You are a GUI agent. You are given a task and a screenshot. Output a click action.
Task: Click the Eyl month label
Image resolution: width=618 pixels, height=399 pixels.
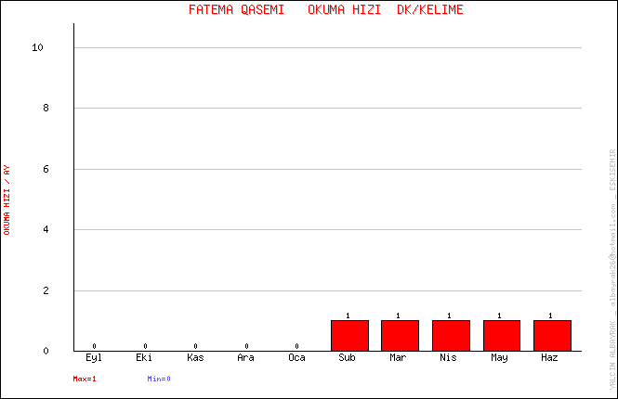tap(94, 357)
